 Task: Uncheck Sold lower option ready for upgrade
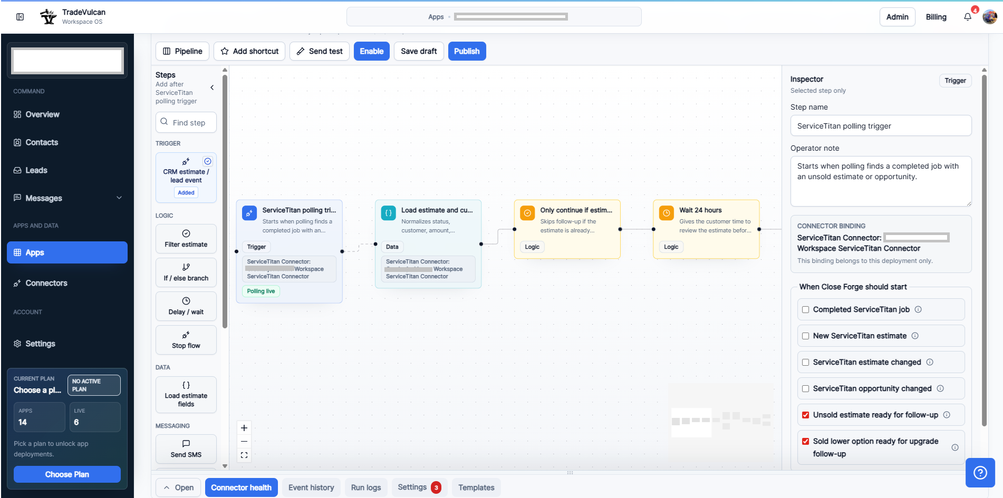pos(806,441)
